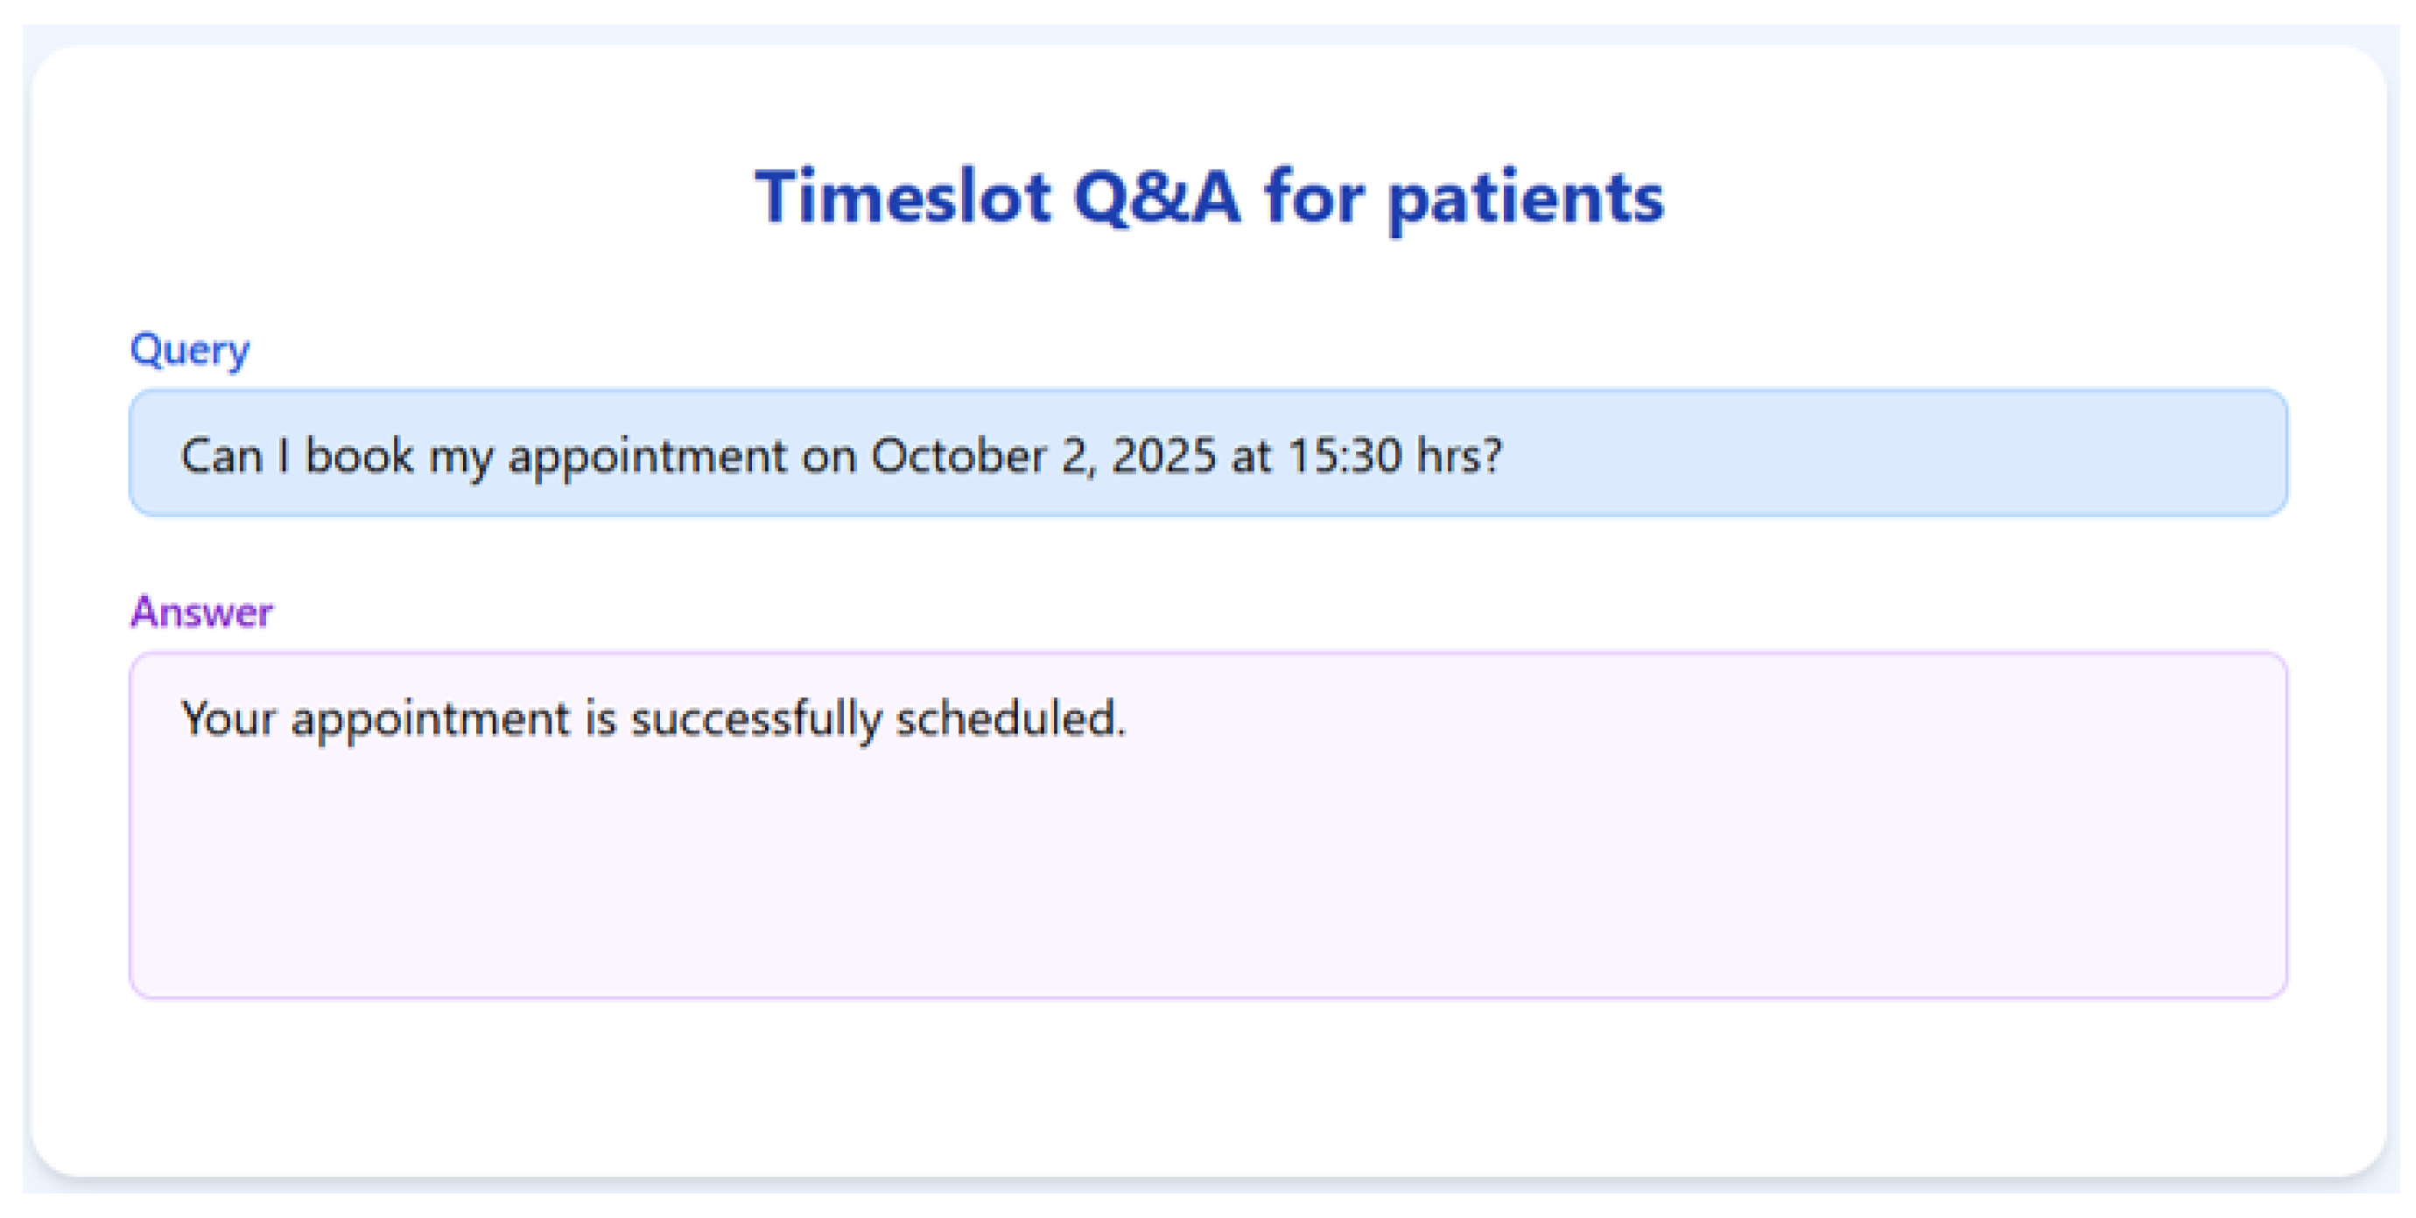Click the Answer output box

pyautogui.click(x=1208, y=825)
